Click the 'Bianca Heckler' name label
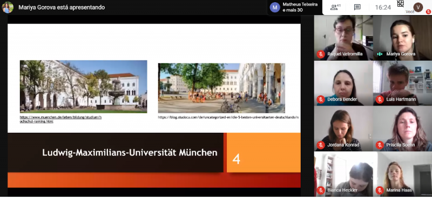Image resolution: width=432 pixels, height=199 pixels. (x=342, y=190)
